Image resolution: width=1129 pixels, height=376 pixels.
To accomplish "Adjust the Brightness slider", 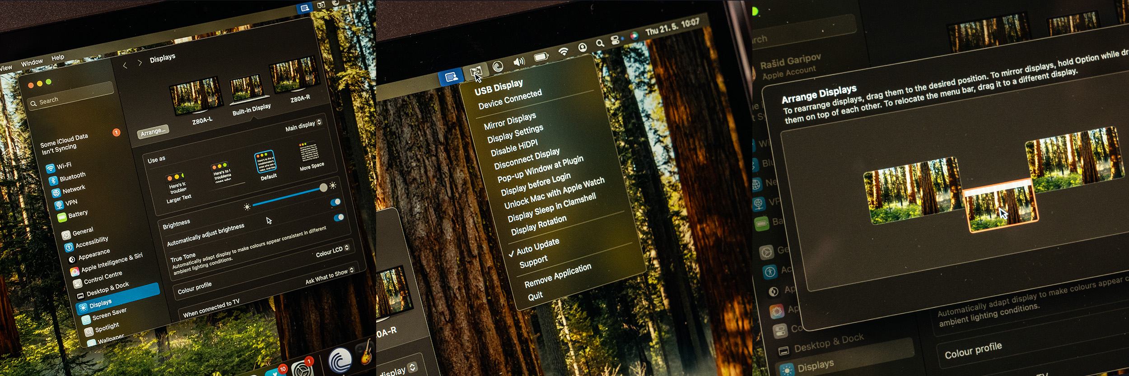I will (x=289, y=196).
